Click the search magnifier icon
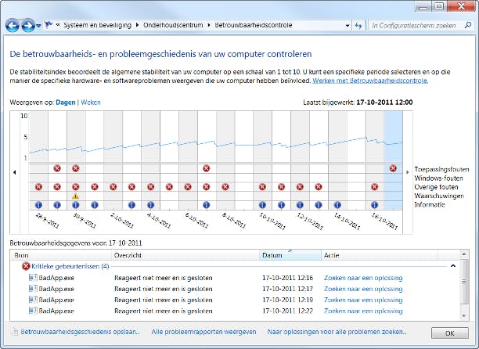Image resolution: width=479 pixels, height=349 pixels. point(468,25)
